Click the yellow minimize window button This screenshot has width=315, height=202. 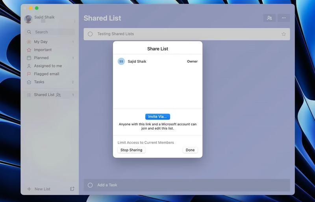click(x=31, y=8)
